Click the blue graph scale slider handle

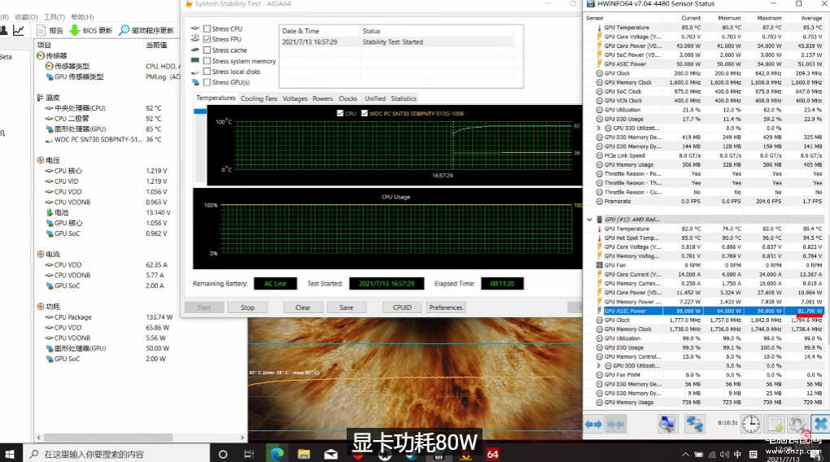pos(200,111)
